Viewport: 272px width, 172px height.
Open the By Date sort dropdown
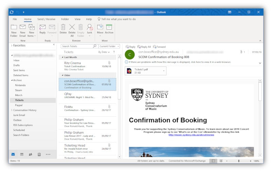click(104, 52)
